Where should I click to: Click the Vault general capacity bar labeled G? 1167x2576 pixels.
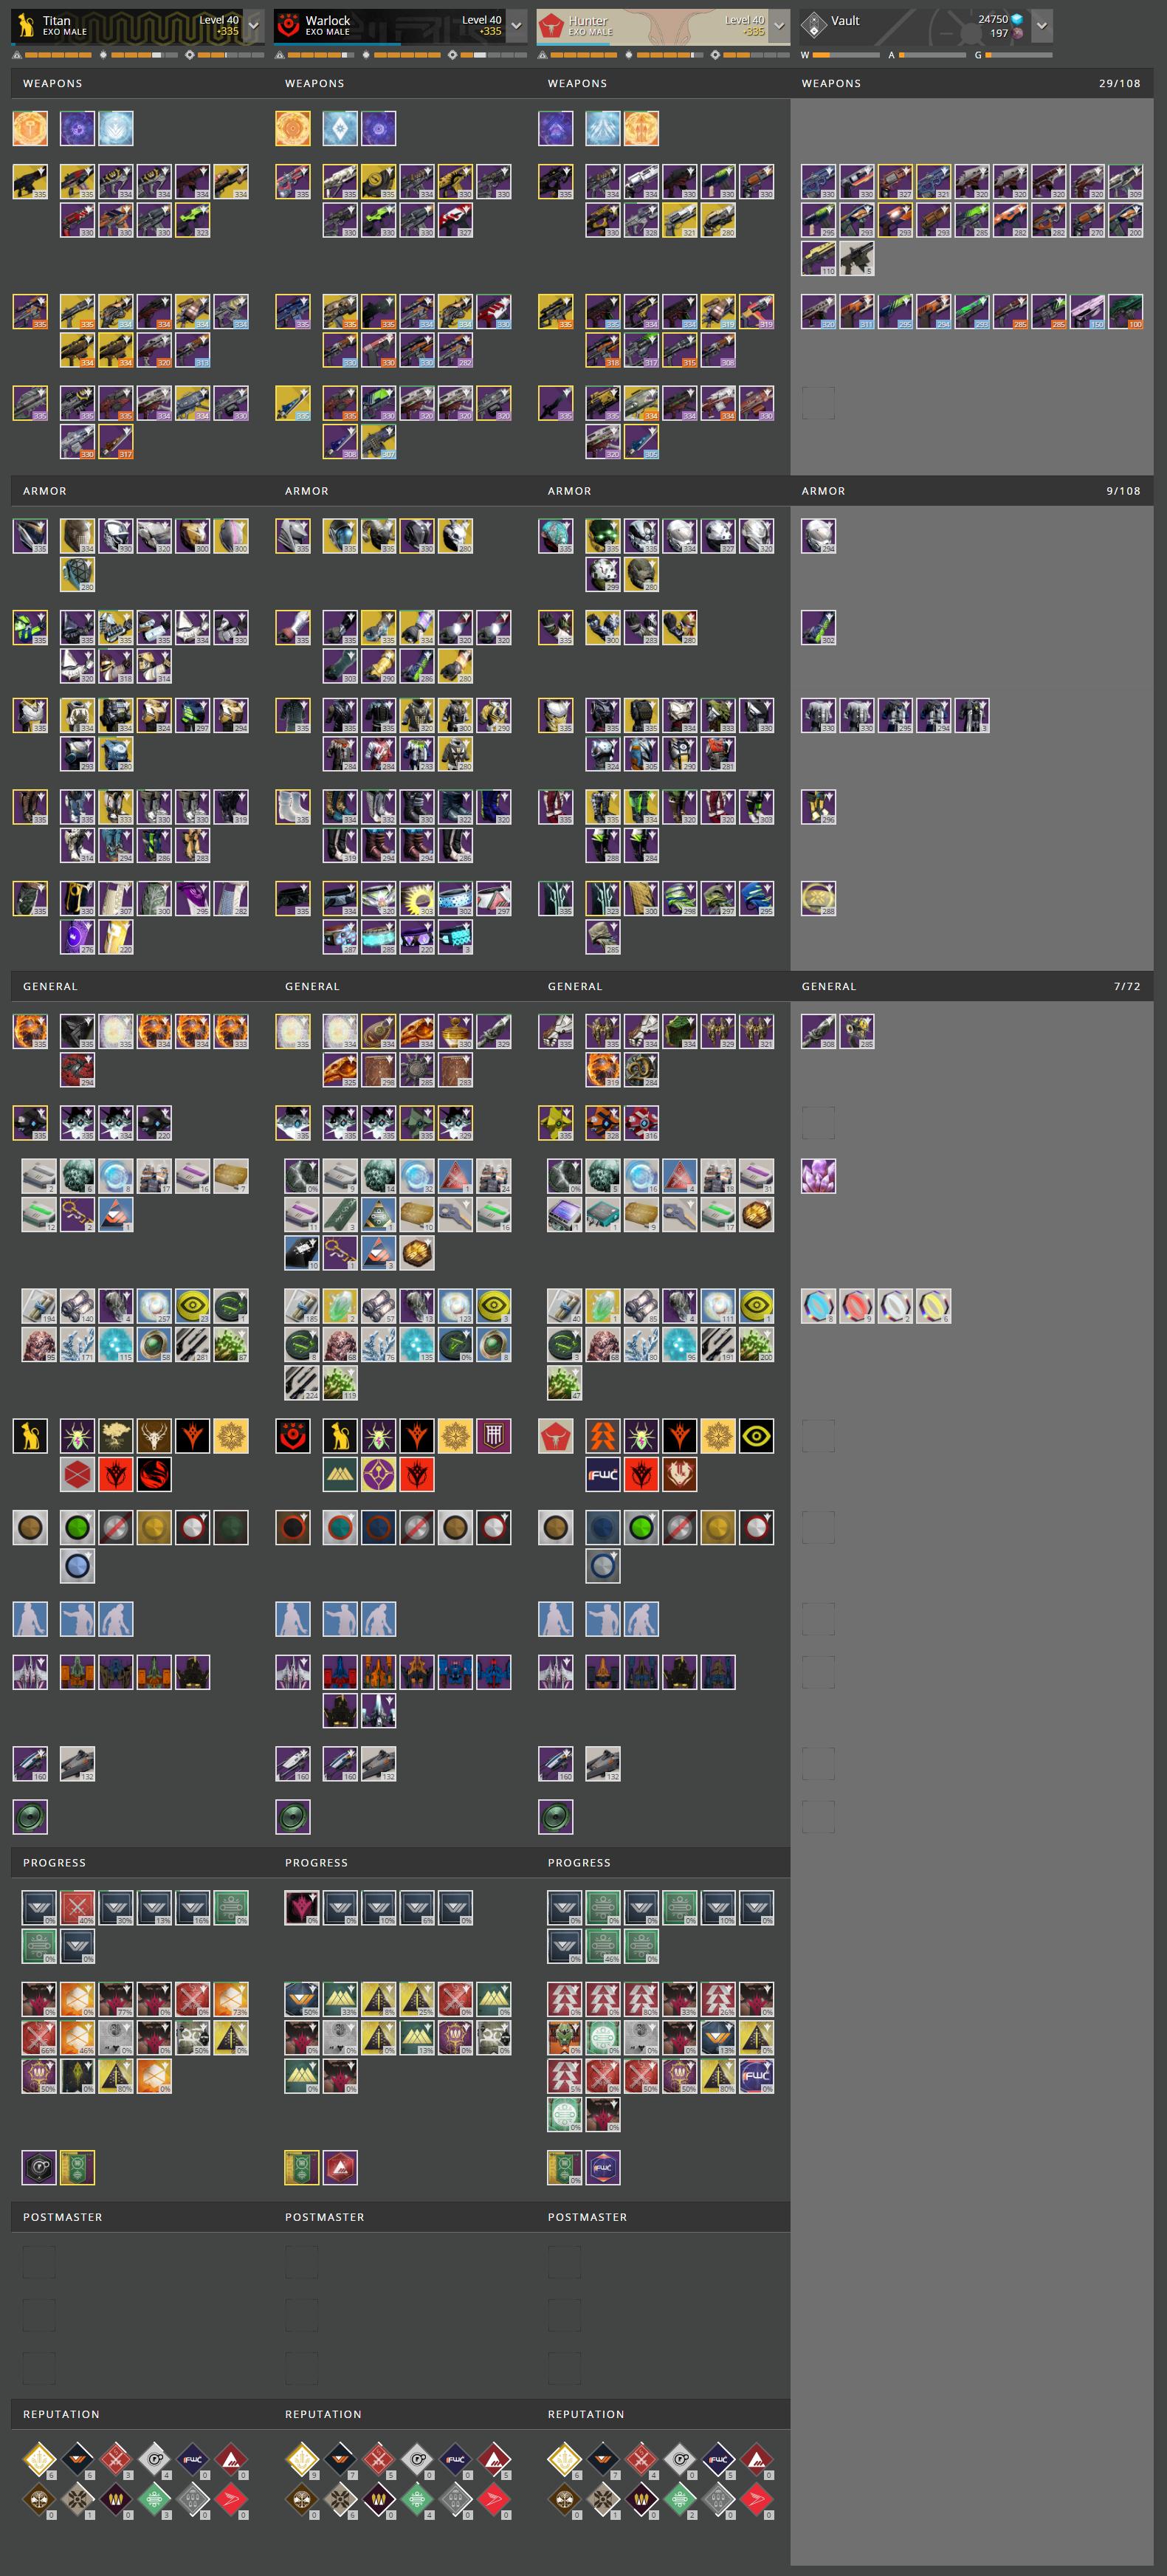coord(1018,55)
